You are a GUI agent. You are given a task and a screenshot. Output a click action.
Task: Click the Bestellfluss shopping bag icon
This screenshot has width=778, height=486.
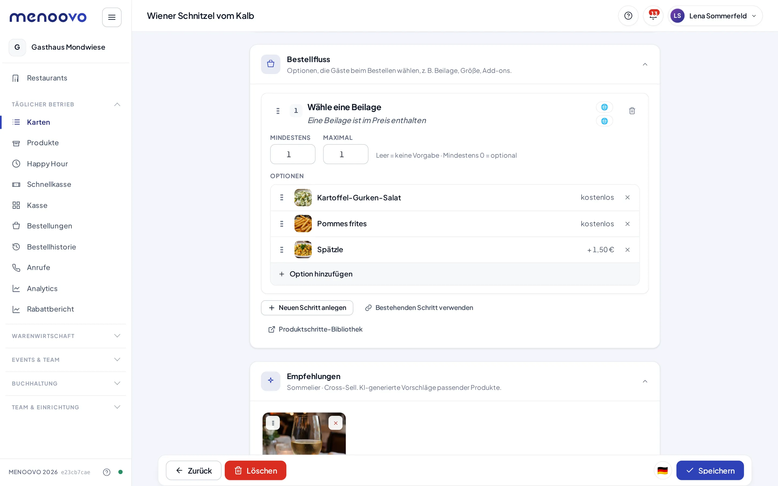[x=270, y=64]
